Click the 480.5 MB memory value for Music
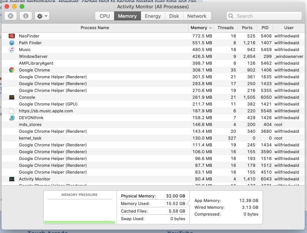The width and height of the screenshot is (307, 233). click(202, 50)
